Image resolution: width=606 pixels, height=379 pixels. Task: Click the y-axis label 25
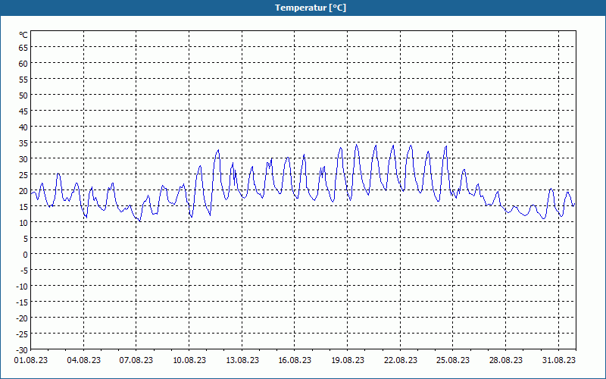click(x=23, y=175)
